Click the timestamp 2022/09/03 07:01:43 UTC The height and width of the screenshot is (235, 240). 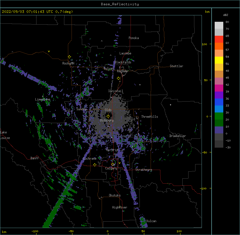coord(27,12)
